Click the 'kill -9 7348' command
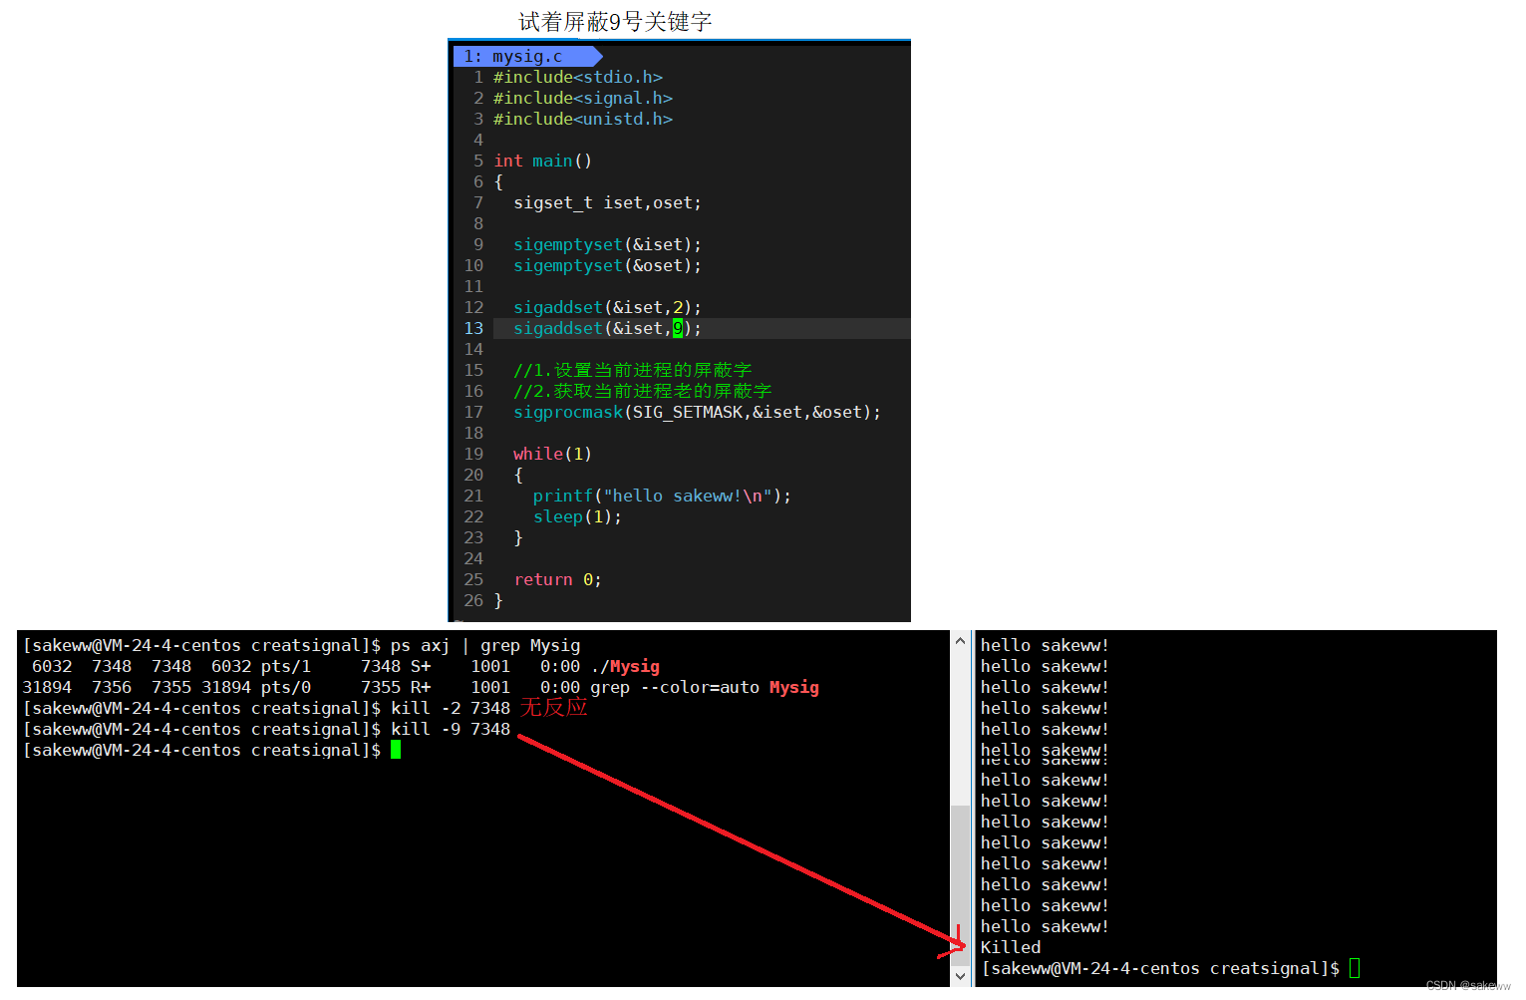Viewport: 1526px width, 1000px height. (451, 729)
